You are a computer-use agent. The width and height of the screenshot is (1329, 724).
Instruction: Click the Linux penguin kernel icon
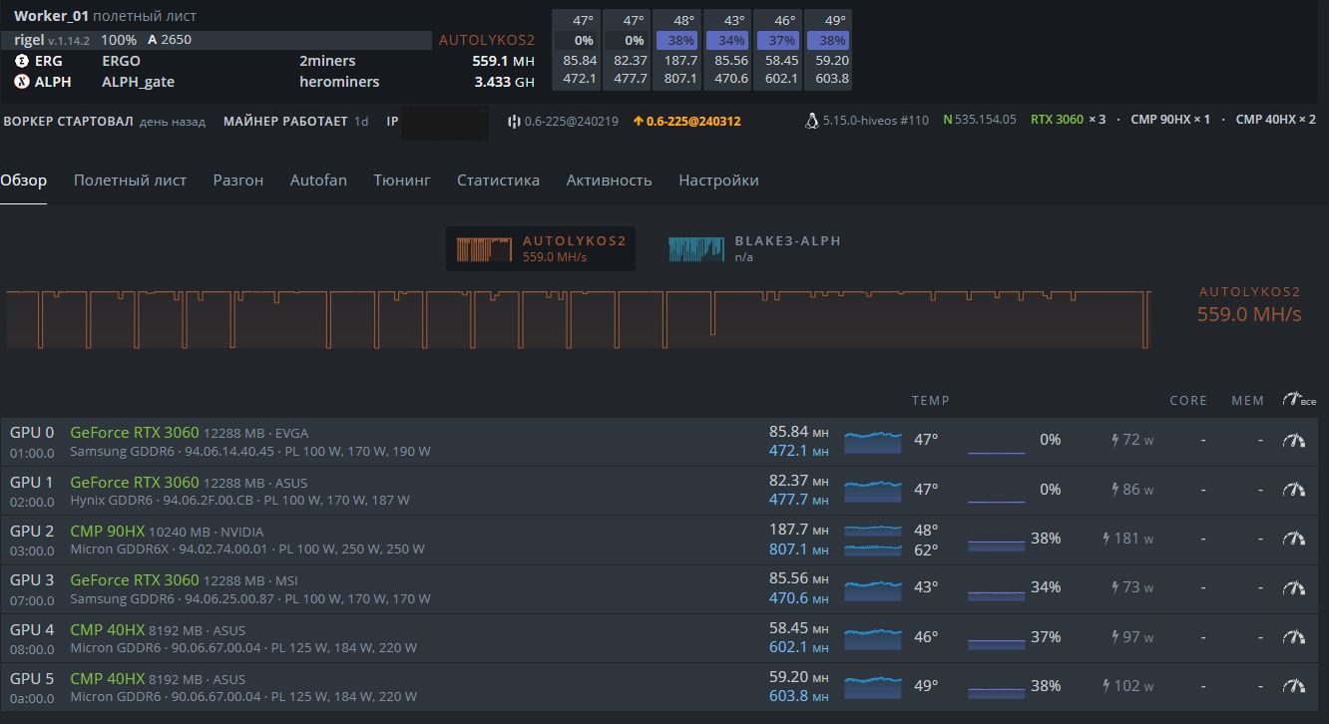tap(811, 121)
